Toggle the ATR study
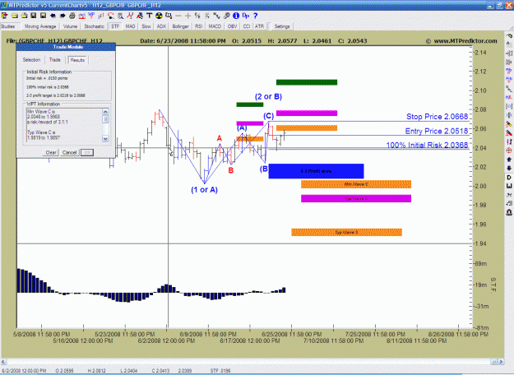 tap(259, 26)
